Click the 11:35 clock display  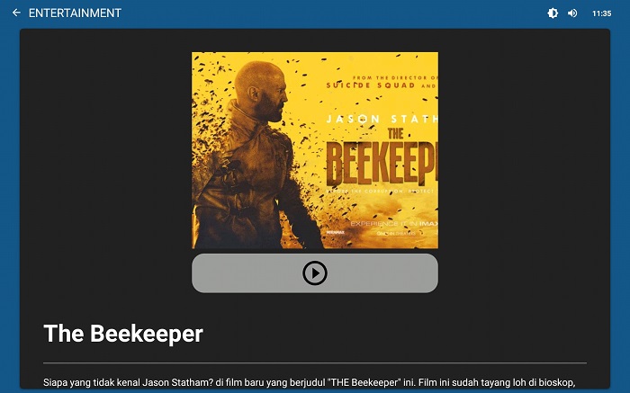point(601,13)
